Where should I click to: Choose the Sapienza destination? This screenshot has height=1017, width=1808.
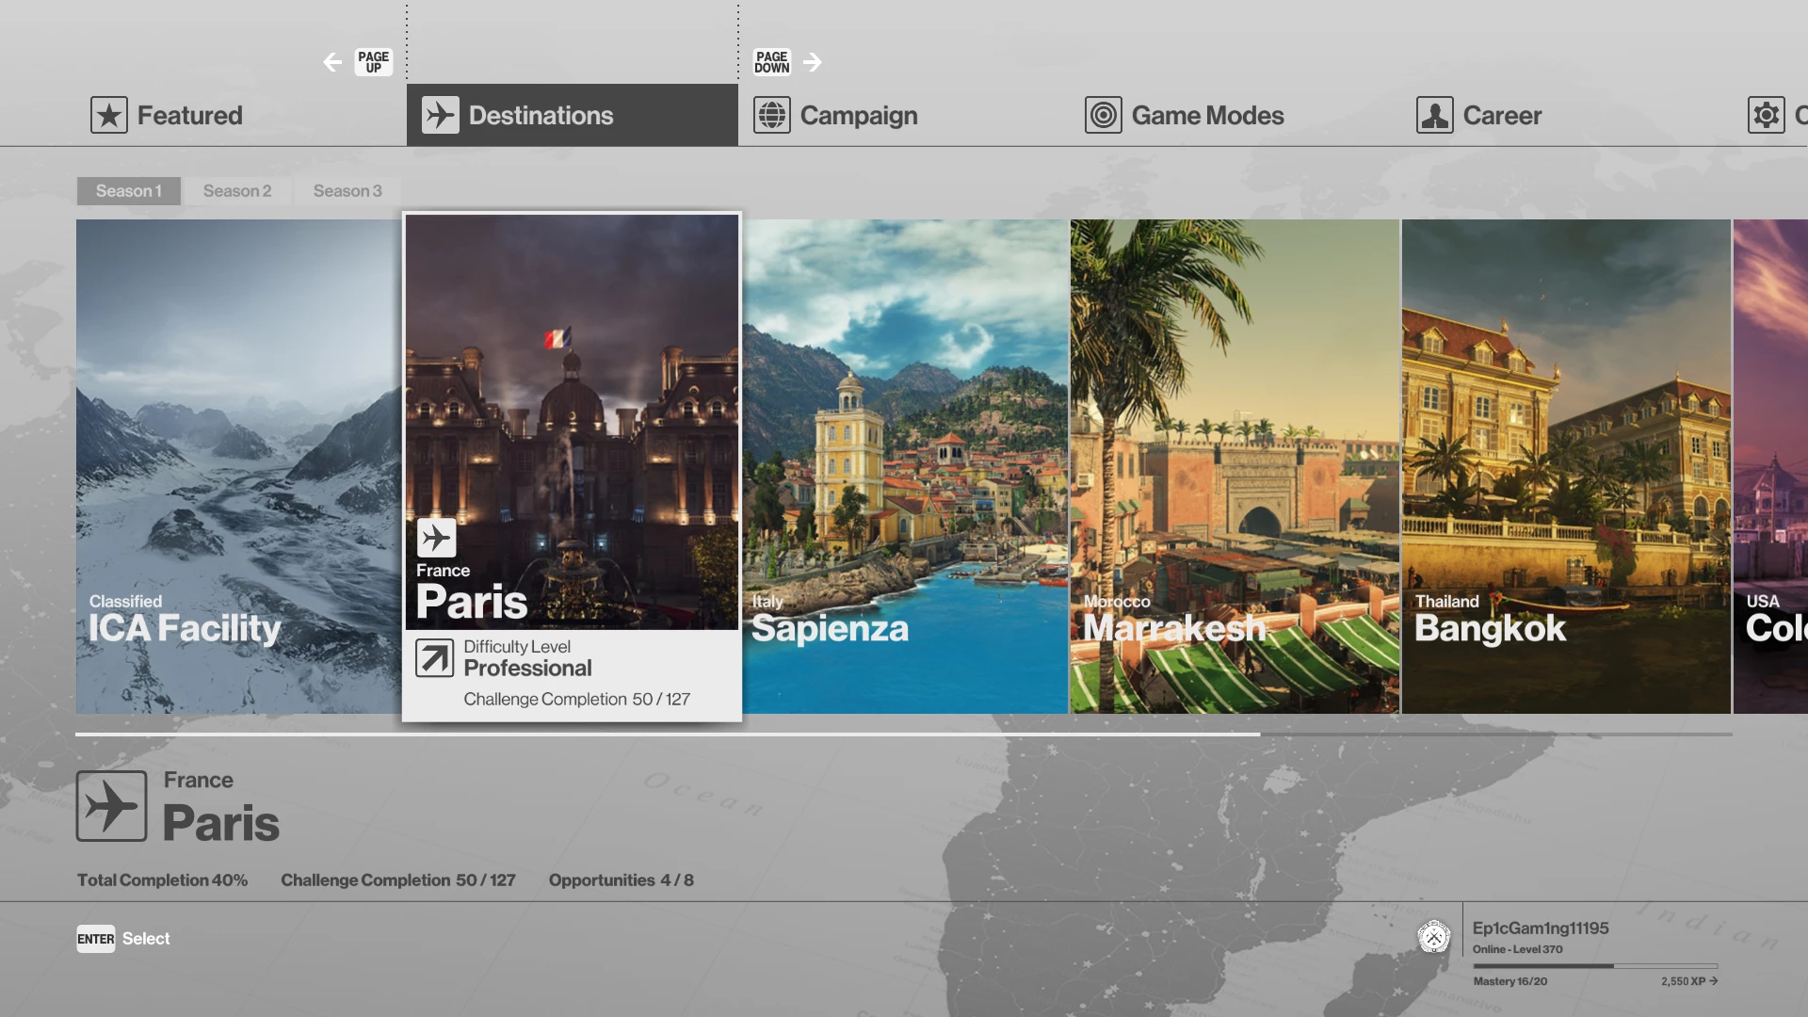(905, 466)
